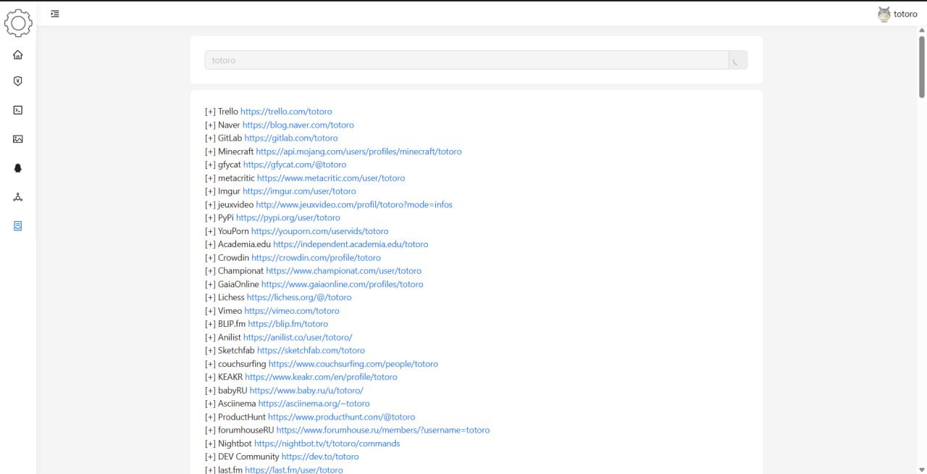
Task: Open the GitLab totoro link
Action: coord(291,138)
